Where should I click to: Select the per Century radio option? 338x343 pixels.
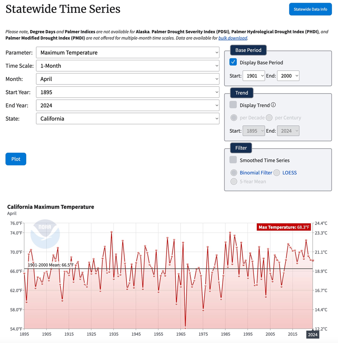pyautogui.click(x=269, y=118)
